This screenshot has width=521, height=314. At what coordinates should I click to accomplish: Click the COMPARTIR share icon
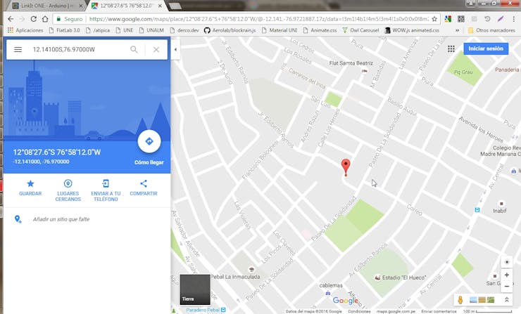pyautogui.click(x=144, y=188)
